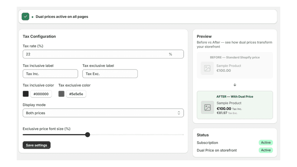This screenshot has height=167, width=297.
Task: Click the "€100.00" price in AFTER preview
Action: [x=224, y=109]
